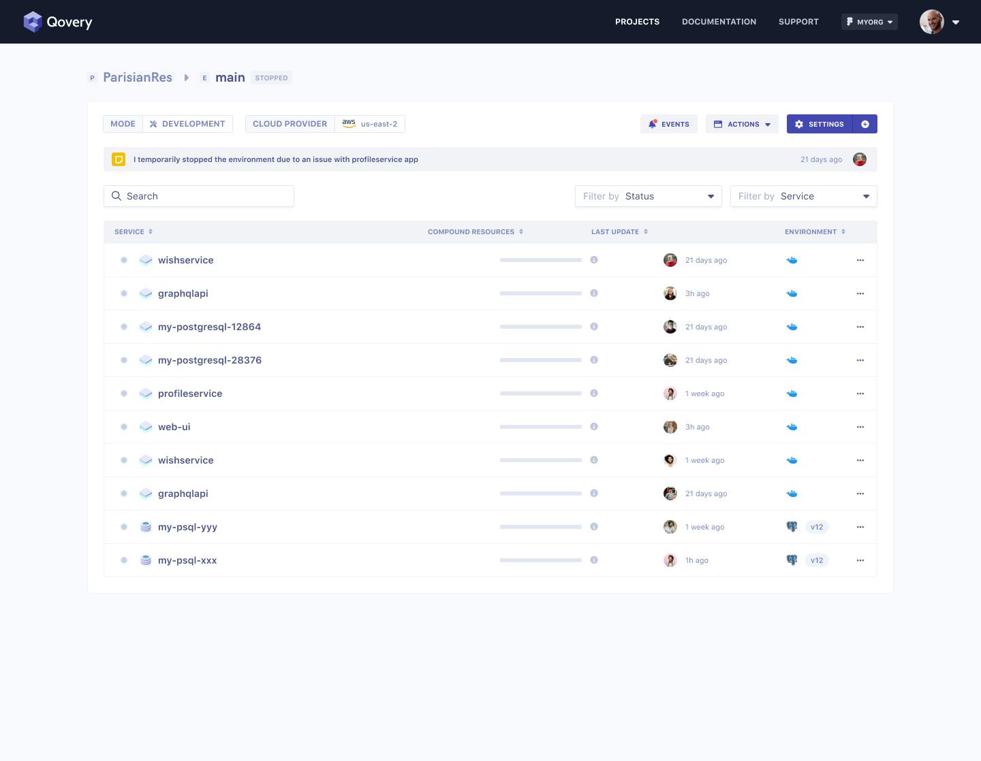
Task: Click the v12 badge in my-psql-yyy row
Action: click(817, 527)
